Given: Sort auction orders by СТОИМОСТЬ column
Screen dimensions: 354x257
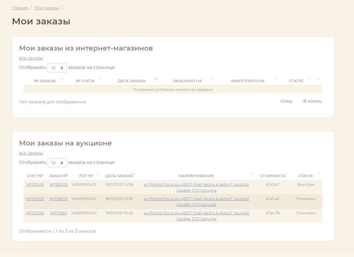Looking at the screenshot, I should [x=273, y=176].
